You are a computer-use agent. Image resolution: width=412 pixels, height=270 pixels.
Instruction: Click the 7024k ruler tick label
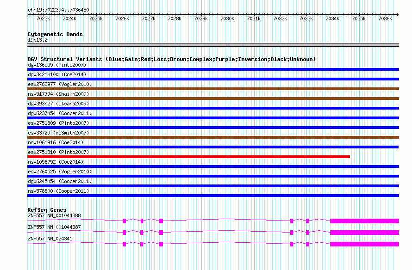69,18
